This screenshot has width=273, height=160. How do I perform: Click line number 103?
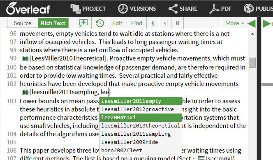click(12, 101)
